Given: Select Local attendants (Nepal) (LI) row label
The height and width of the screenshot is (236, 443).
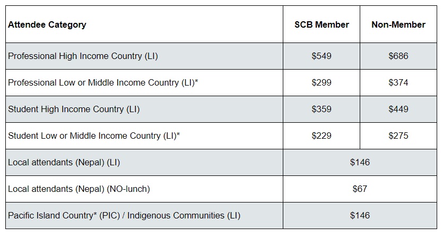Looking at the screenshot, I should coord(64,162).
